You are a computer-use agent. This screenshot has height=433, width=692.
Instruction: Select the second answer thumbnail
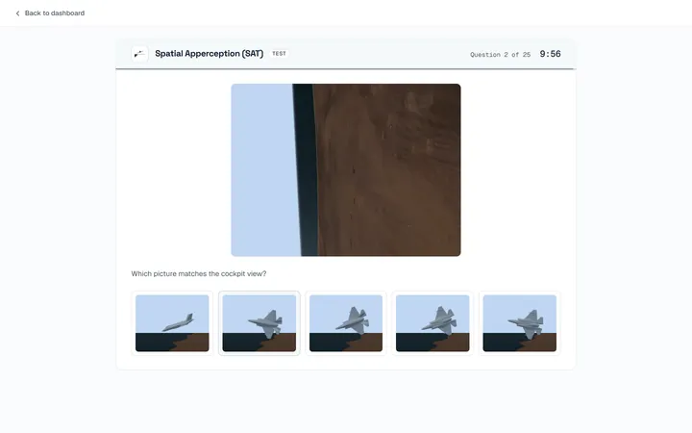coord(259,323)
